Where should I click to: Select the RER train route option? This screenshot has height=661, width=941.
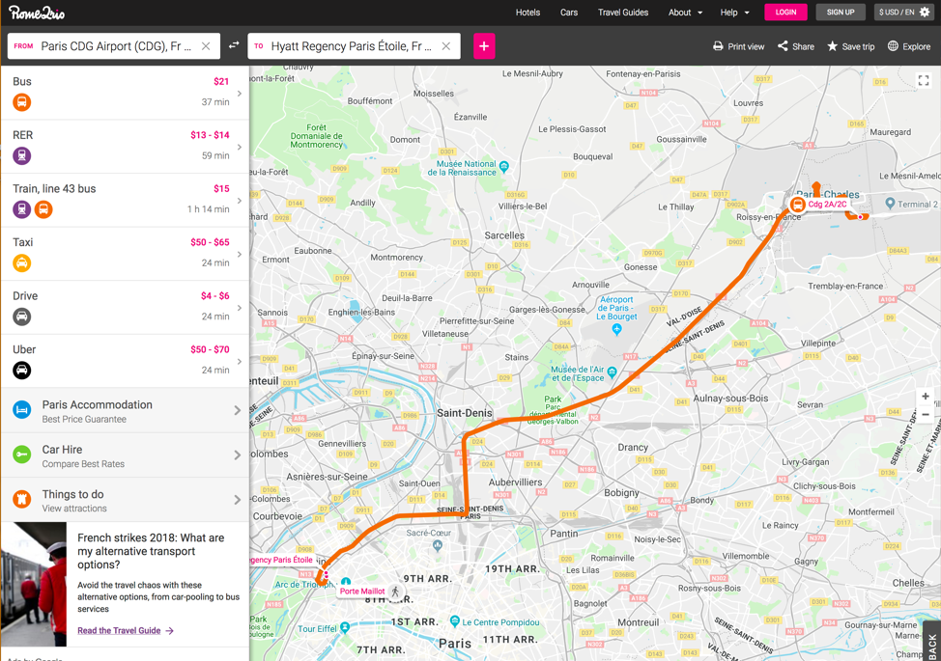124,147
